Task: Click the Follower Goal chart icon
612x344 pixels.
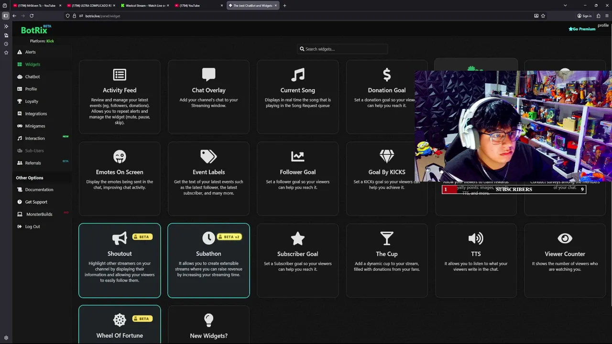Action: (x=297, y=156)
